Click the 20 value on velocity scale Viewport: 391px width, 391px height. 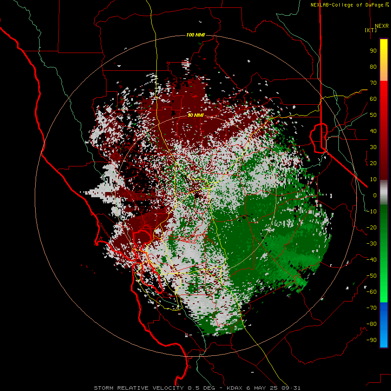(373, 163)
